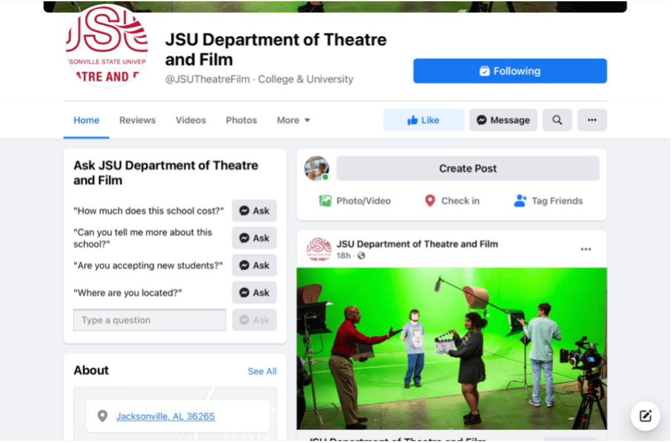Like the JSU Theatre page

pyautogui.click(x=423, y=120)
